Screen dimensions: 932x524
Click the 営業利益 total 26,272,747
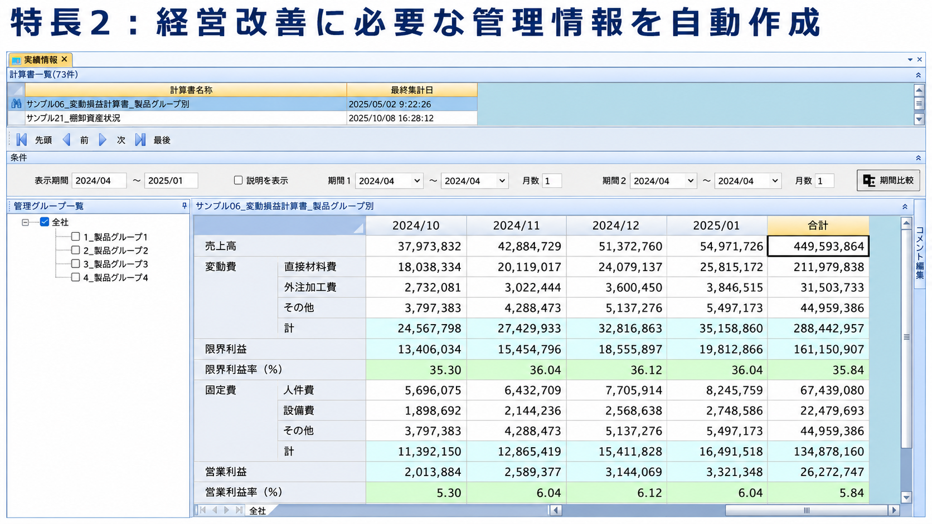pos(818,472)
